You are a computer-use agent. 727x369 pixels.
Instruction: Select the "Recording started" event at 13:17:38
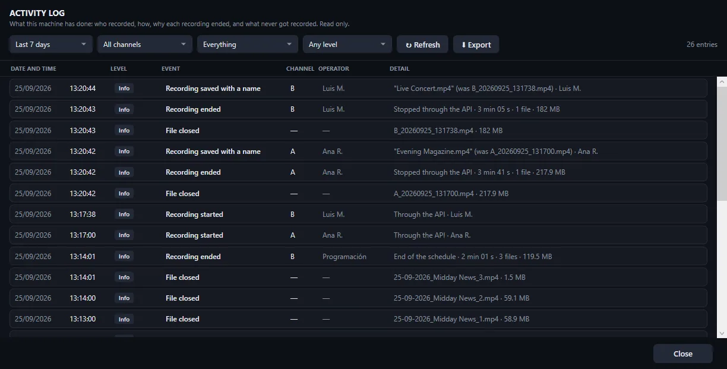pos(194,215)
